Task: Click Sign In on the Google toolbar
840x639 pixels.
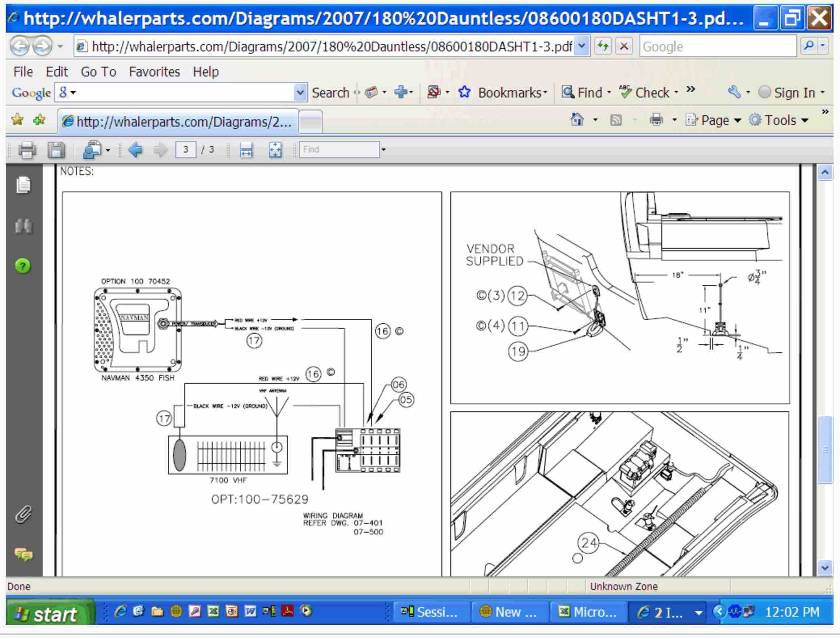Action: (787, 93)
